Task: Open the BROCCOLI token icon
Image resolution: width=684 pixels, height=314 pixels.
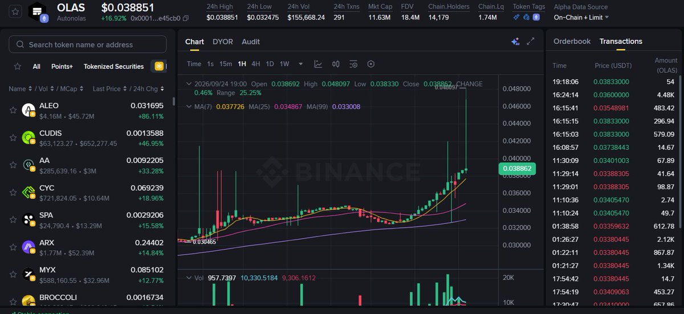Action: pos(28,300)
